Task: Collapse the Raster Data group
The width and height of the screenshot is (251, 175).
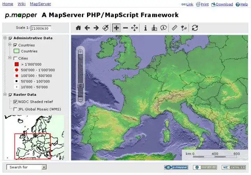Action: click(5, 95)
